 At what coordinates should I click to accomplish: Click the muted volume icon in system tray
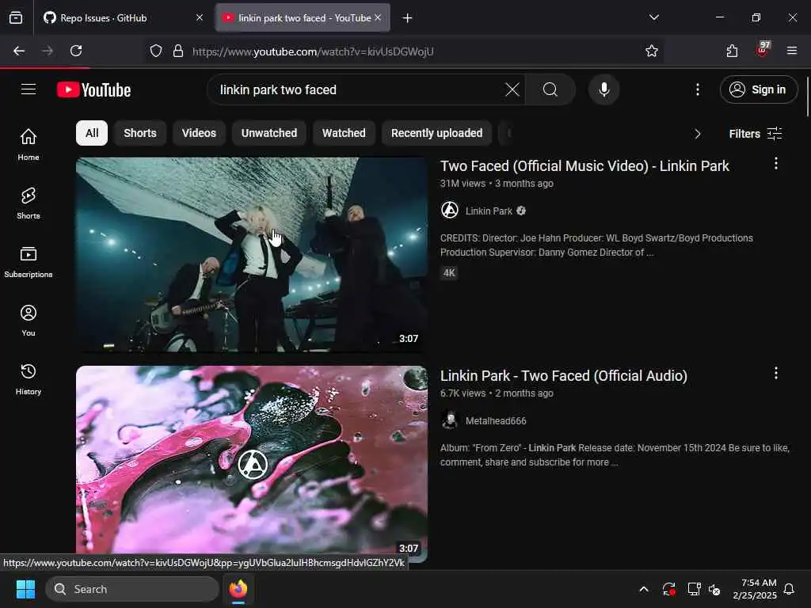714,589
